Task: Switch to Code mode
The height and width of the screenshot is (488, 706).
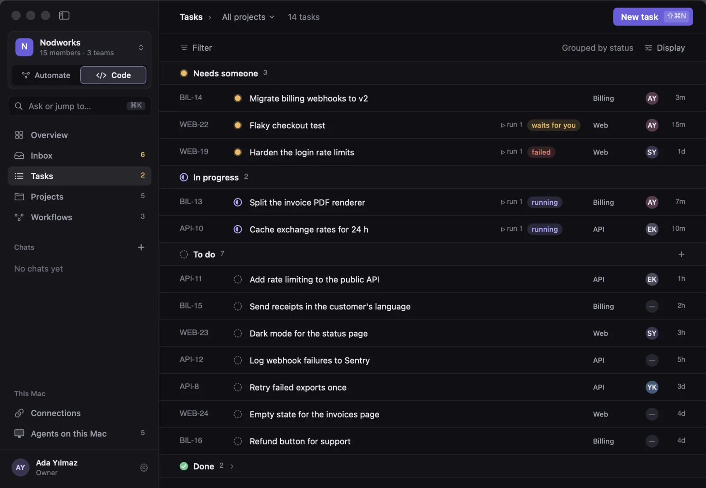Action: pyautogui.click(x=113, y=75)
